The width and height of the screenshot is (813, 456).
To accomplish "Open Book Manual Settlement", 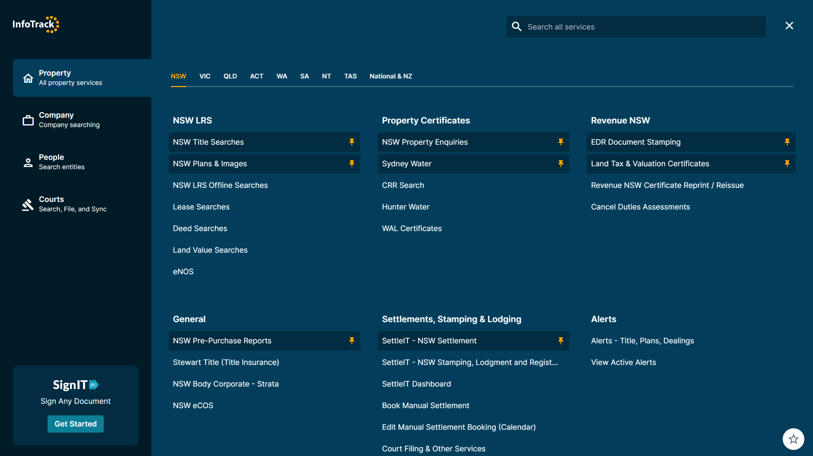I will (x=426, y=406).
